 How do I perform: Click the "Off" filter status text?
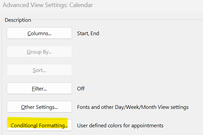pyautogui.click(x=81, y=89)
